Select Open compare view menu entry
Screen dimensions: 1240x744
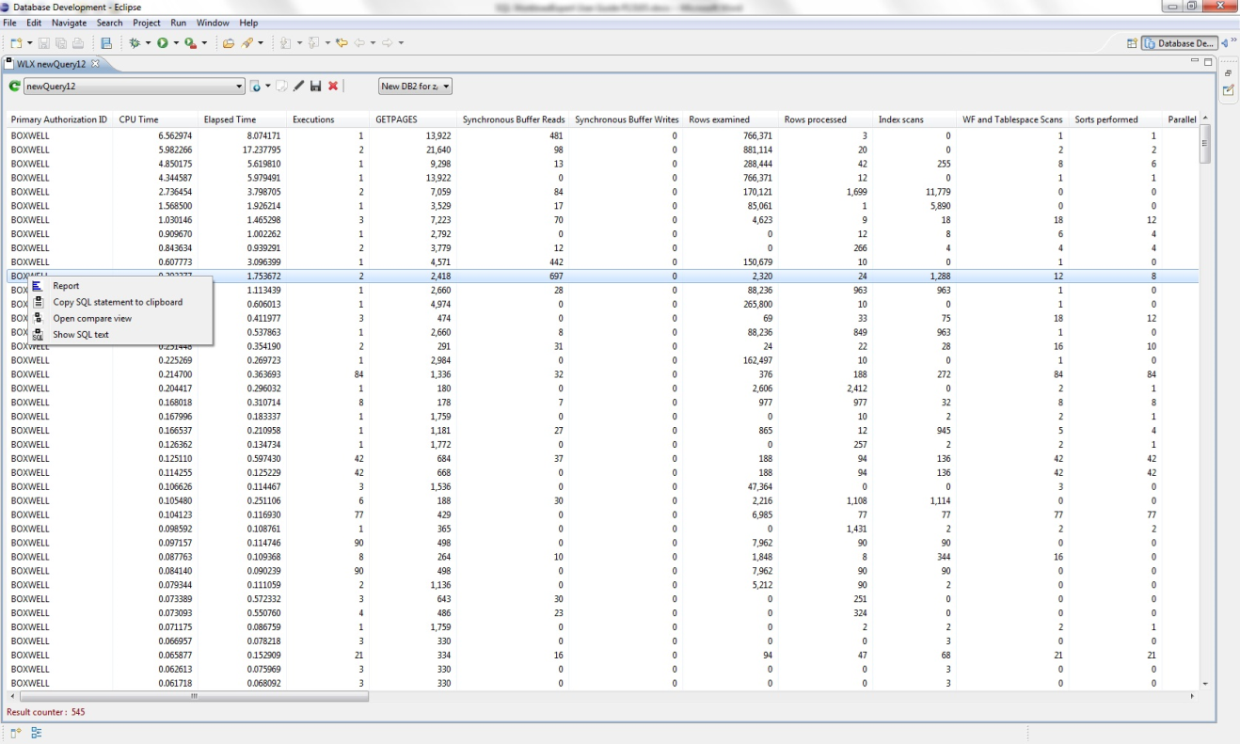92,318
